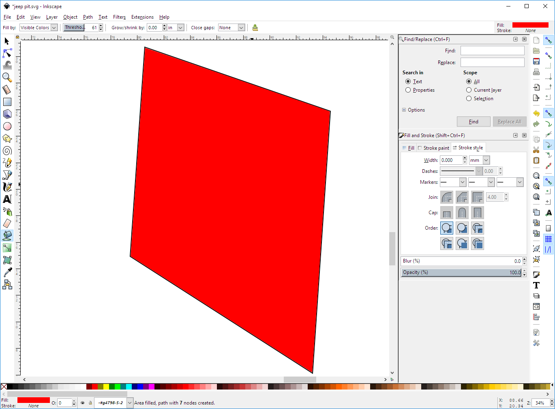Select the Zoom magnifier tool
The height and width of the screenshot is (409, 555).
[x=7, y=77]
